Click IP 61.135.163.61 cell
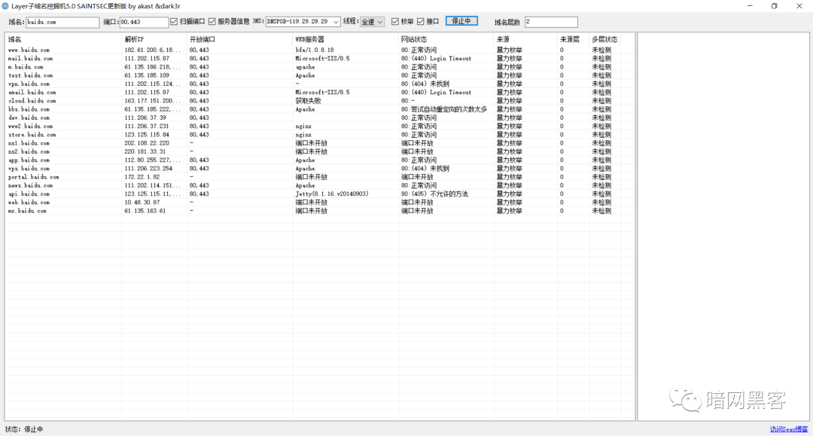The width and height of the screenshot is (813, 436). point(145,211)
